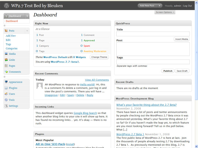
Task: Collapse menu using upper sidebar separator arrow
Action: 4,26
